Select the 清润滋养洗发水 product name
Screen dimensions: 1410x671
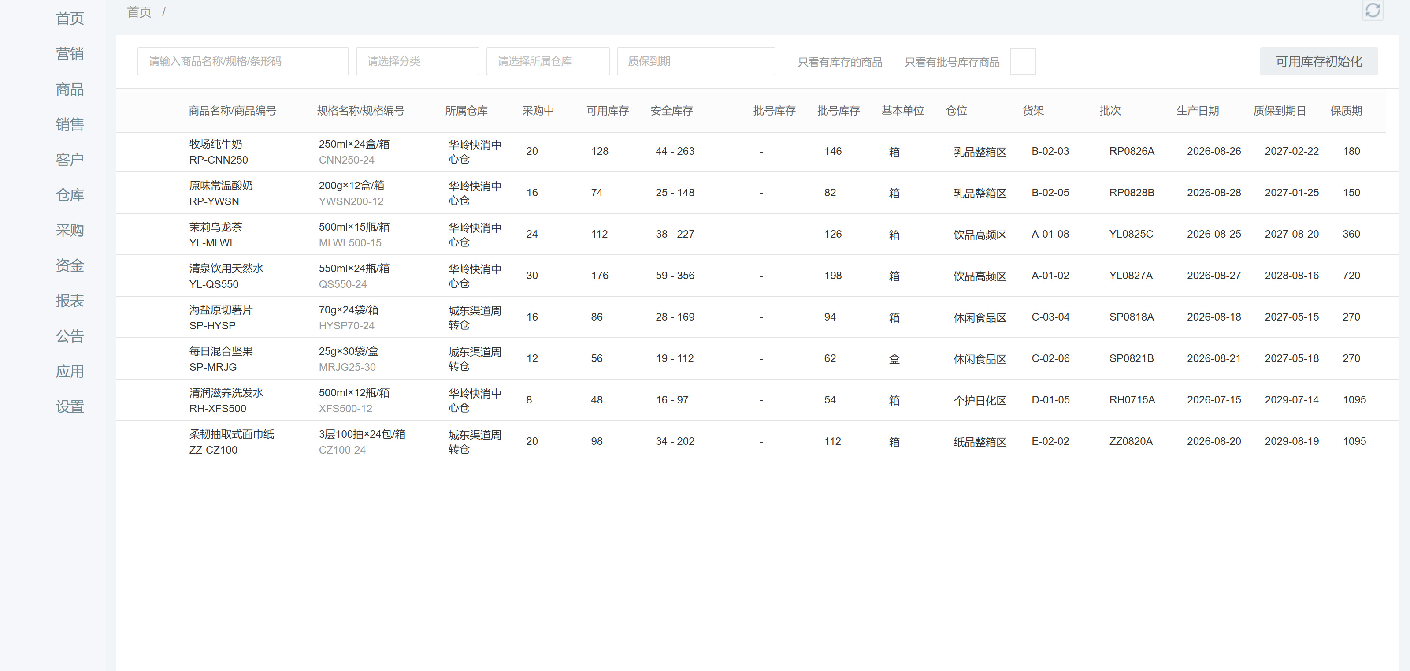click(226, 393)
